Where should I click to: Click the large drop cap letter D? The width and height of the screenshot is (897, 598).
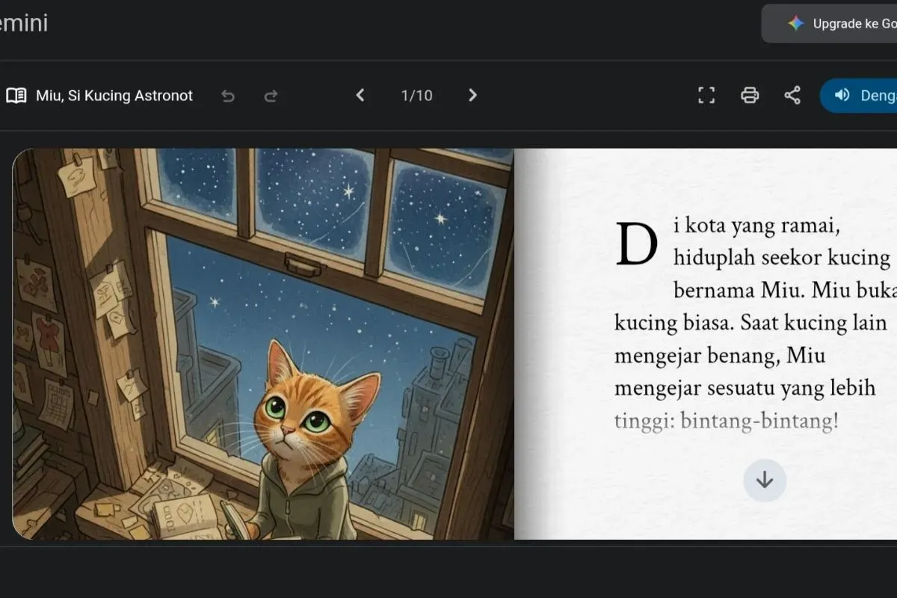point(636,243)
